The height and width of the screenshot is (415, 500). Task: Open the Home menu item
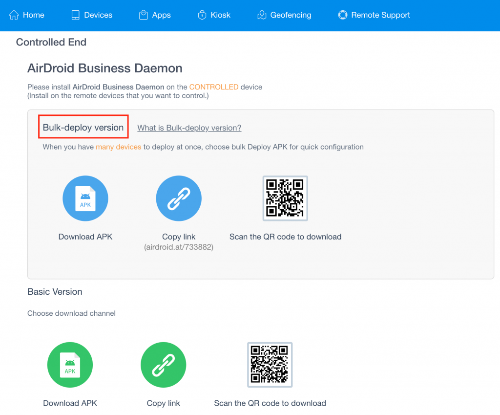pos(27,15)
